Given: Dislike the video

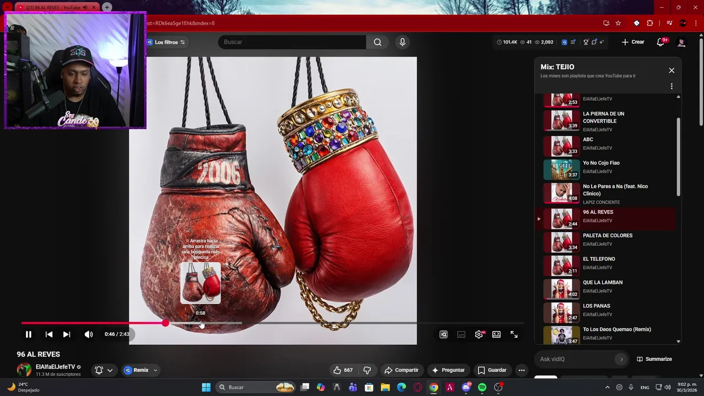Looking at the screenshot, I should point(367,370).
